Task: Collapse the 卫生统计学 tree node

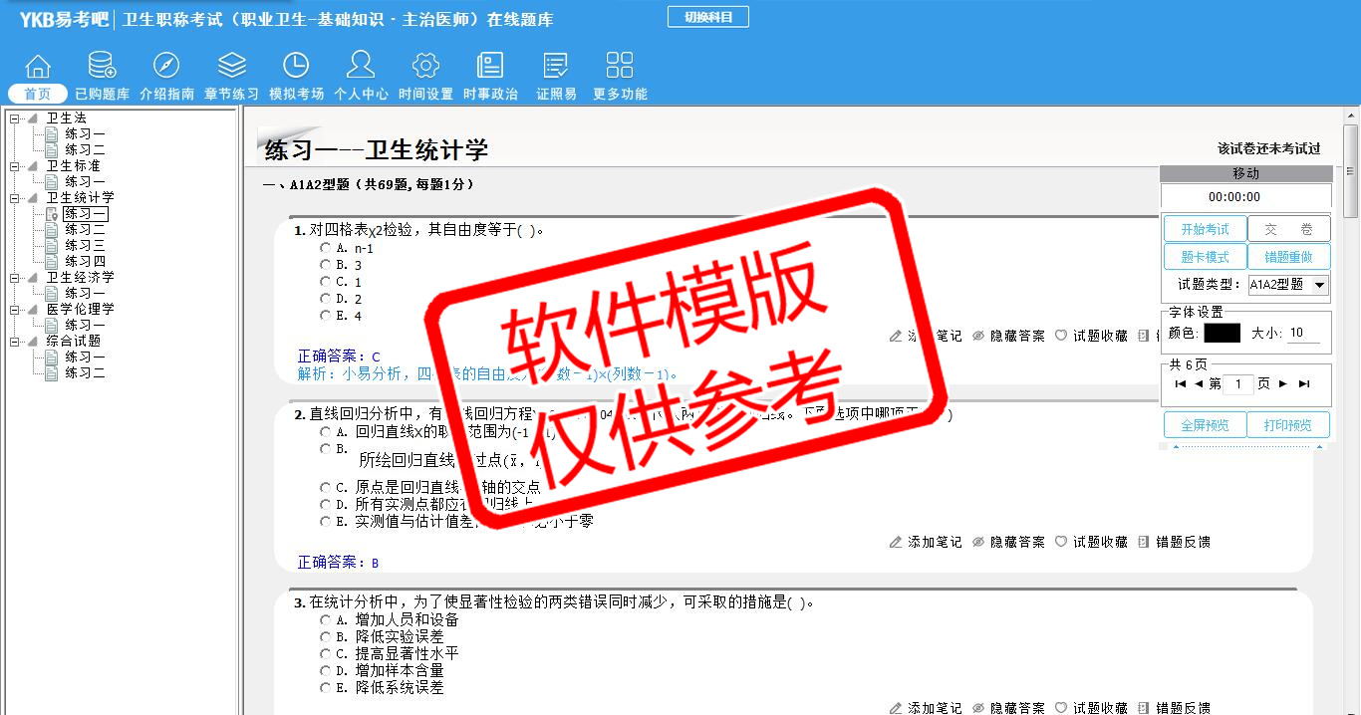Action: click(x=15, y=198)
